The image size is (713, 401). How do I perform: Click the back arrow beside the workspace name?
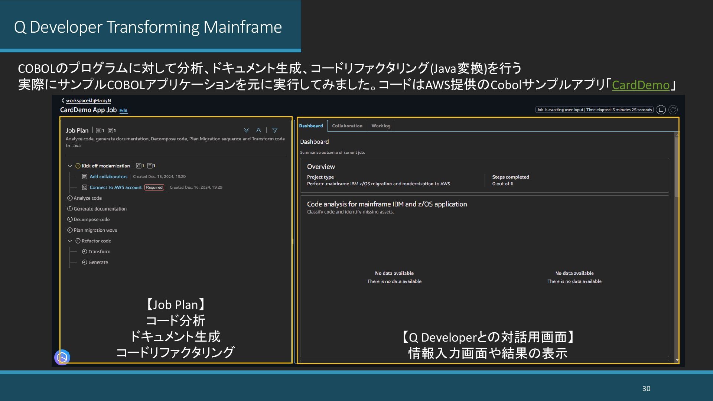[x=63, y=100]
